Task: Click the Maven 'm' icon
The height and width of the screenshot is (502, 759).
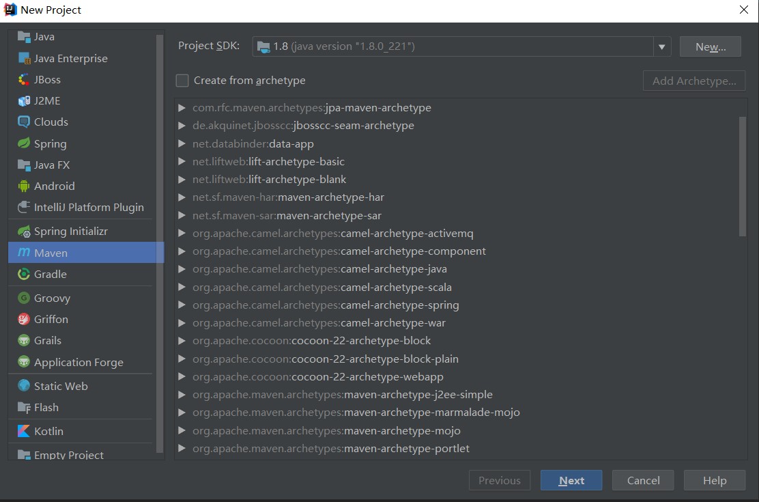Action: (24, 253)
